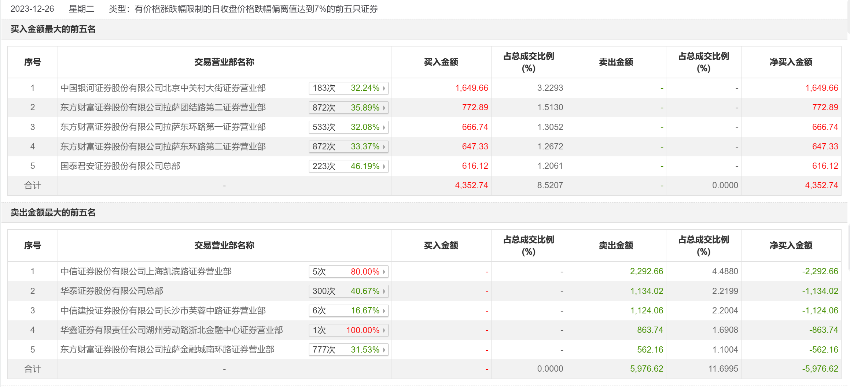The width and height of the screenshot is (850, 387).
Task: Select the 卖出金额最大的前五名 section title
Action: 53,212
